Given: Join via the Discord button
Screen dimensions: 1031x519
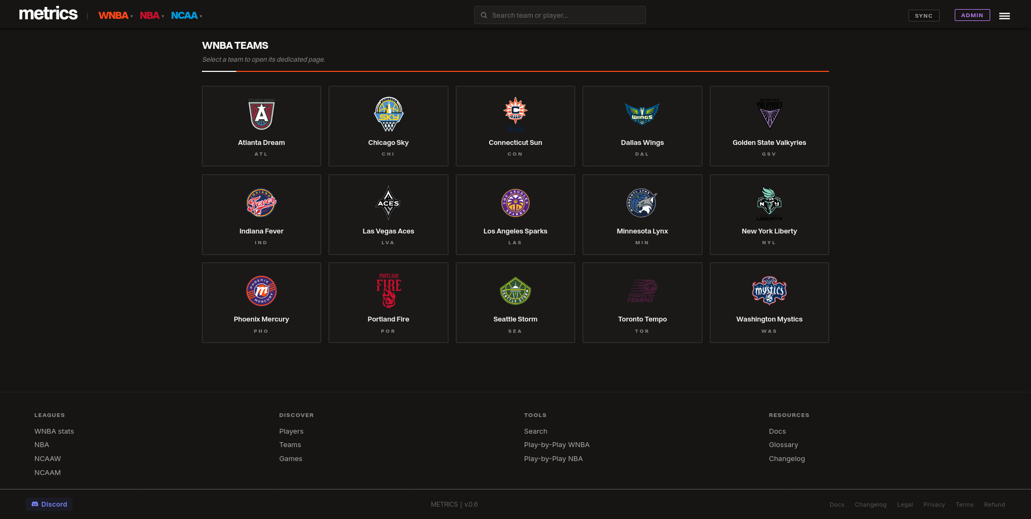Looking at the screenshot, I should [49, 504].
